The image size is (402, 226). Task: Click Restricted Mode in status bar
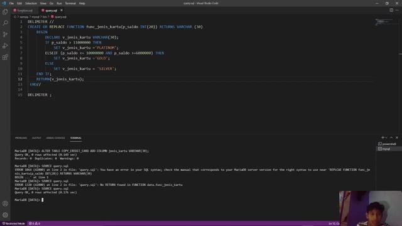pyautogui.click(x=14, y=223)
